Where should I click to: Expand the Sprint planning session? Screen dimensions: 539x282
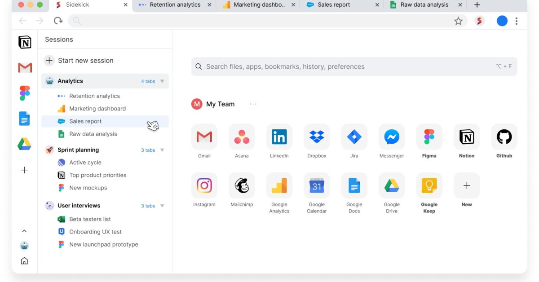(162, 150)
